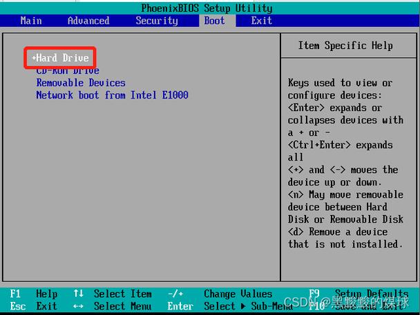The height and width of the screenshot is (315, 420).
Task: Click the up-down arrows Select Item hint
Action: (x=113, y=294)
